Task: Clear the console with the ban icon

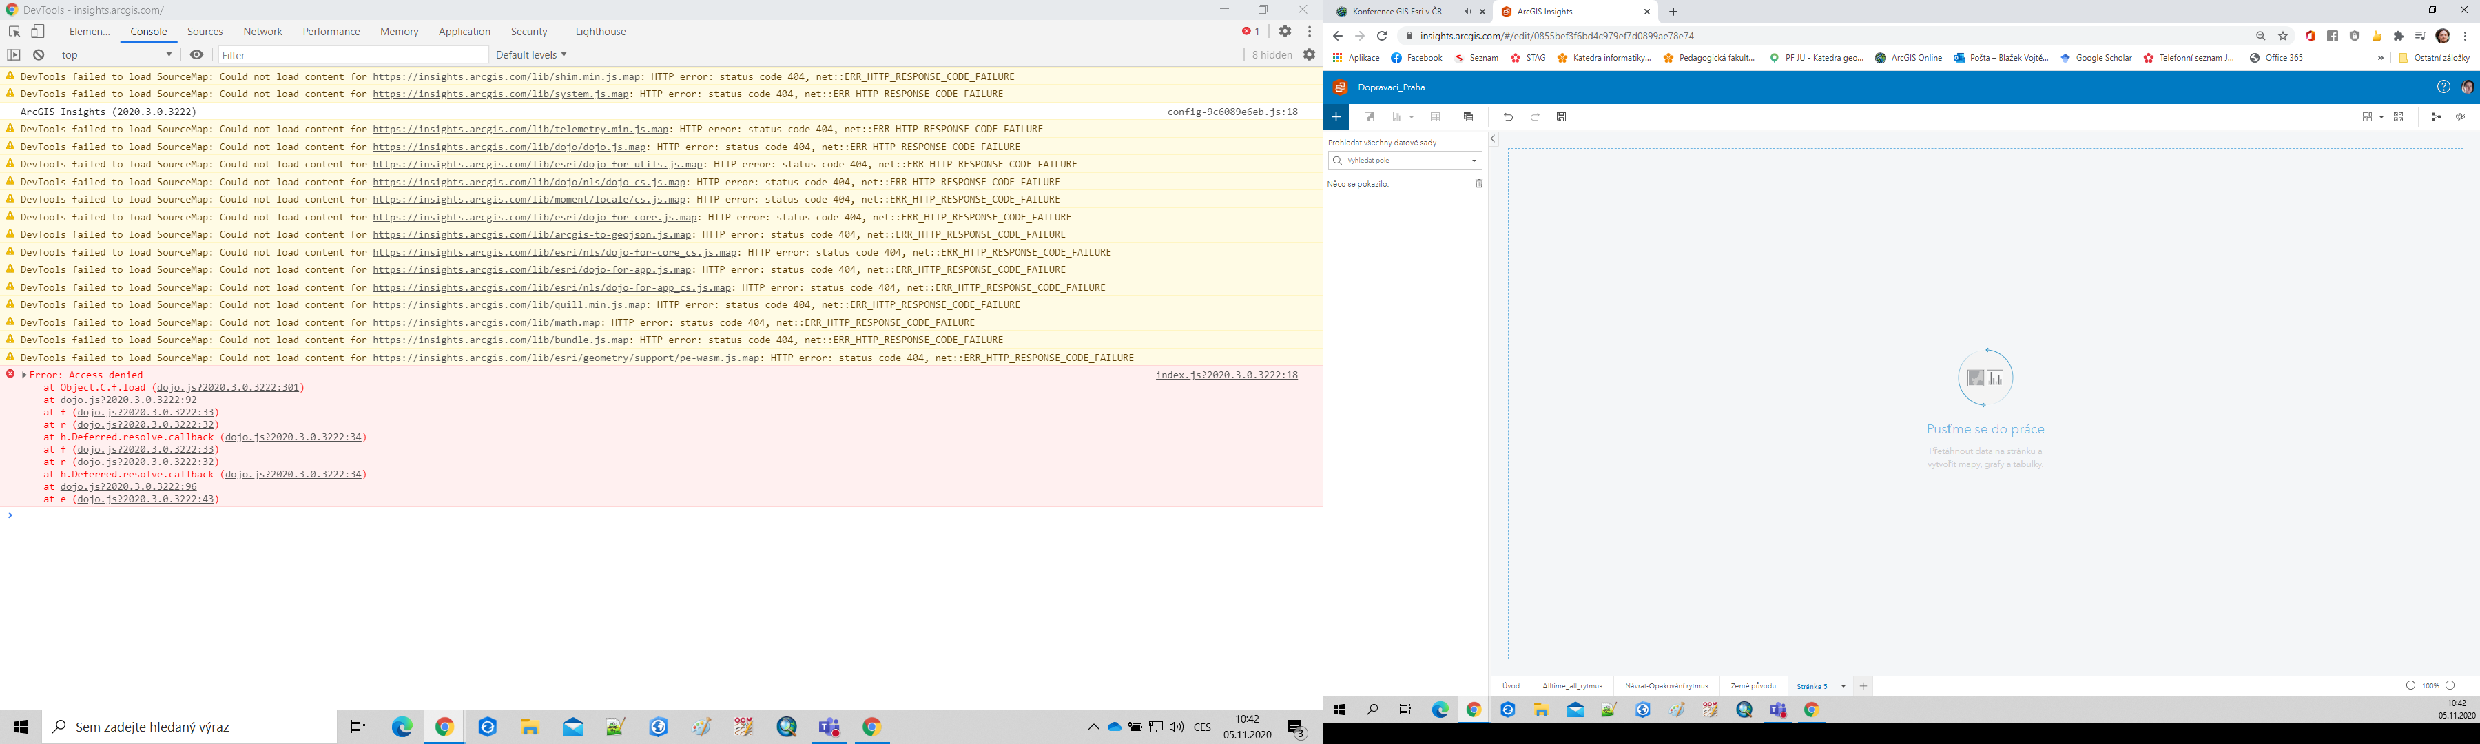Action: (x=39, y=55)
